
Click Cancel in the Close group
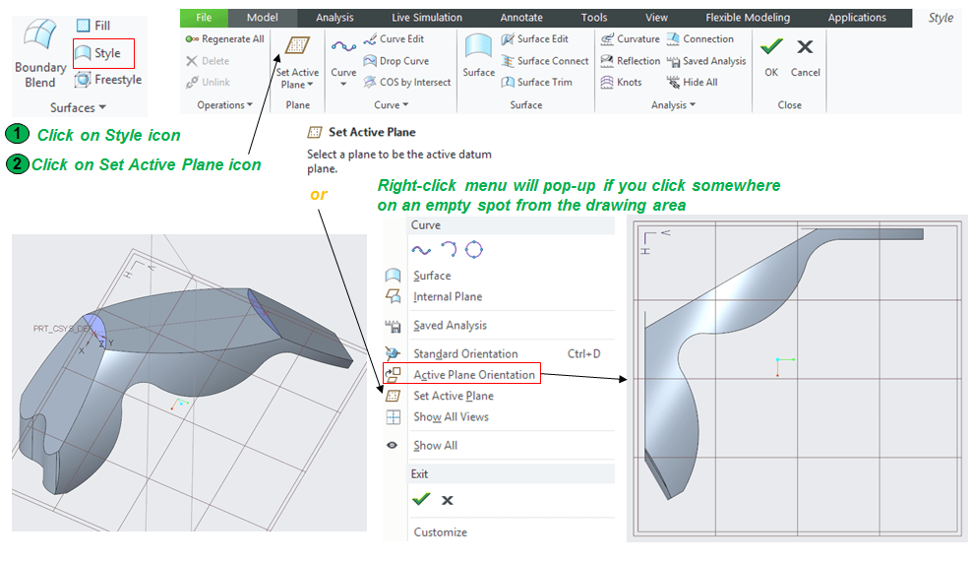tap(805, 57)
